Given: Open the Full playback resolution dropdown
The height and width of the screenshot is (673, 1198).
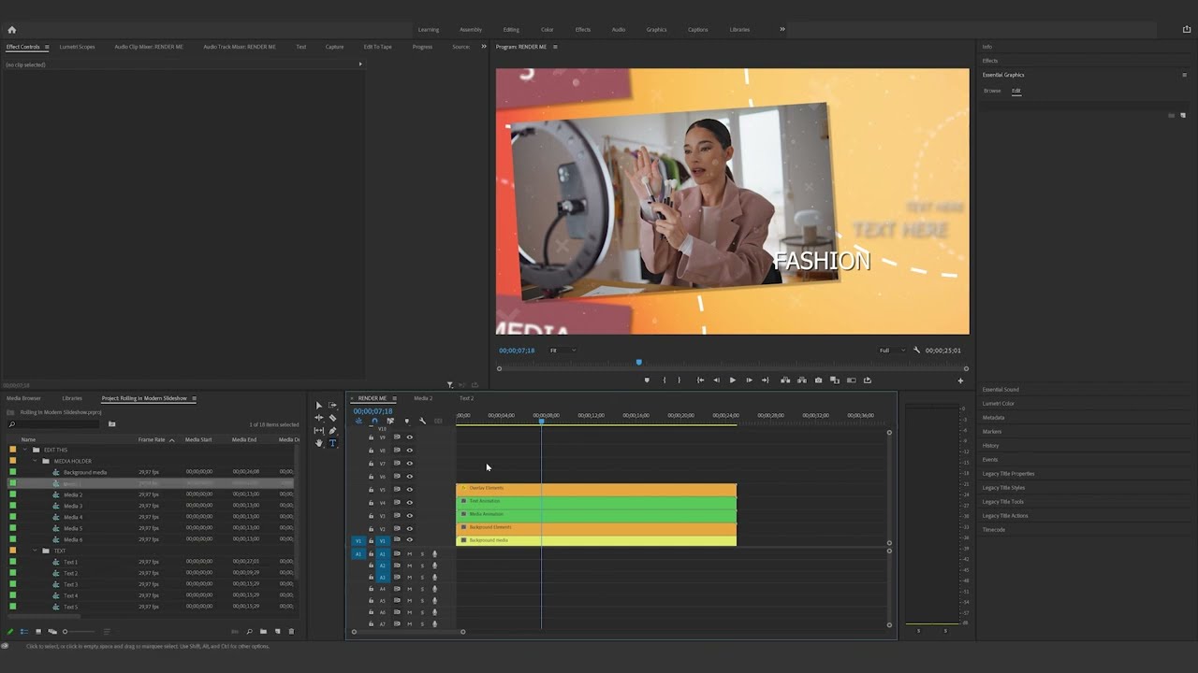Looking at the screenshot, I should click(x=892, y=351).
